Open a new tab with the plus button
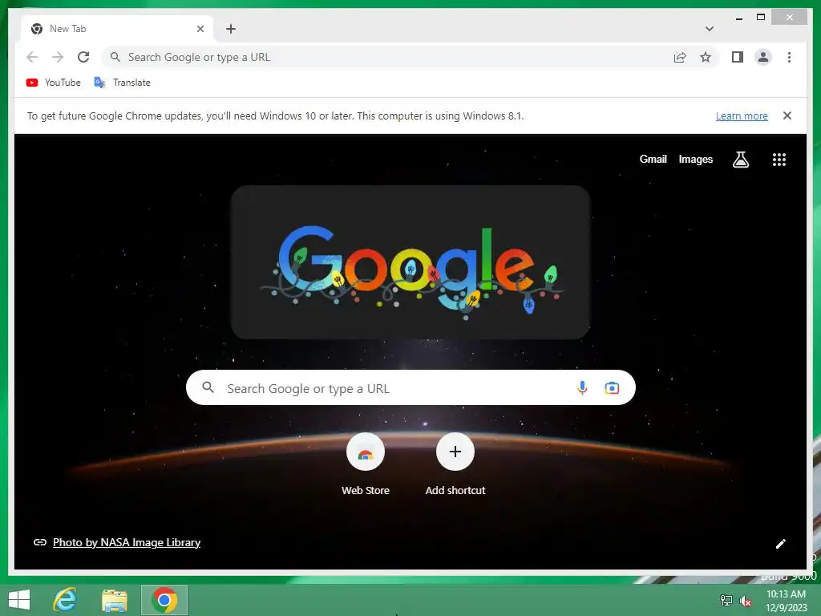Image resolution: width=821 pixels, height=616 pixels. pos(231,29)
